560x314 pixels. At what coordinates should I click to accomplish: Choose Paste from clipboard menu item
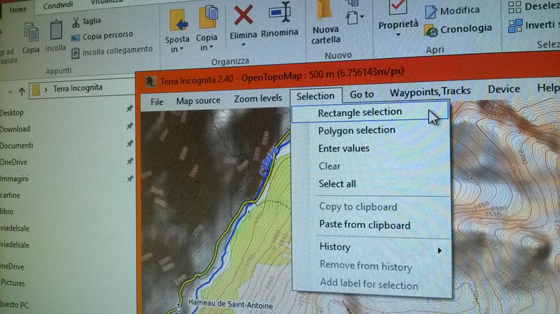pyautogui.click(x=365, y=224)
